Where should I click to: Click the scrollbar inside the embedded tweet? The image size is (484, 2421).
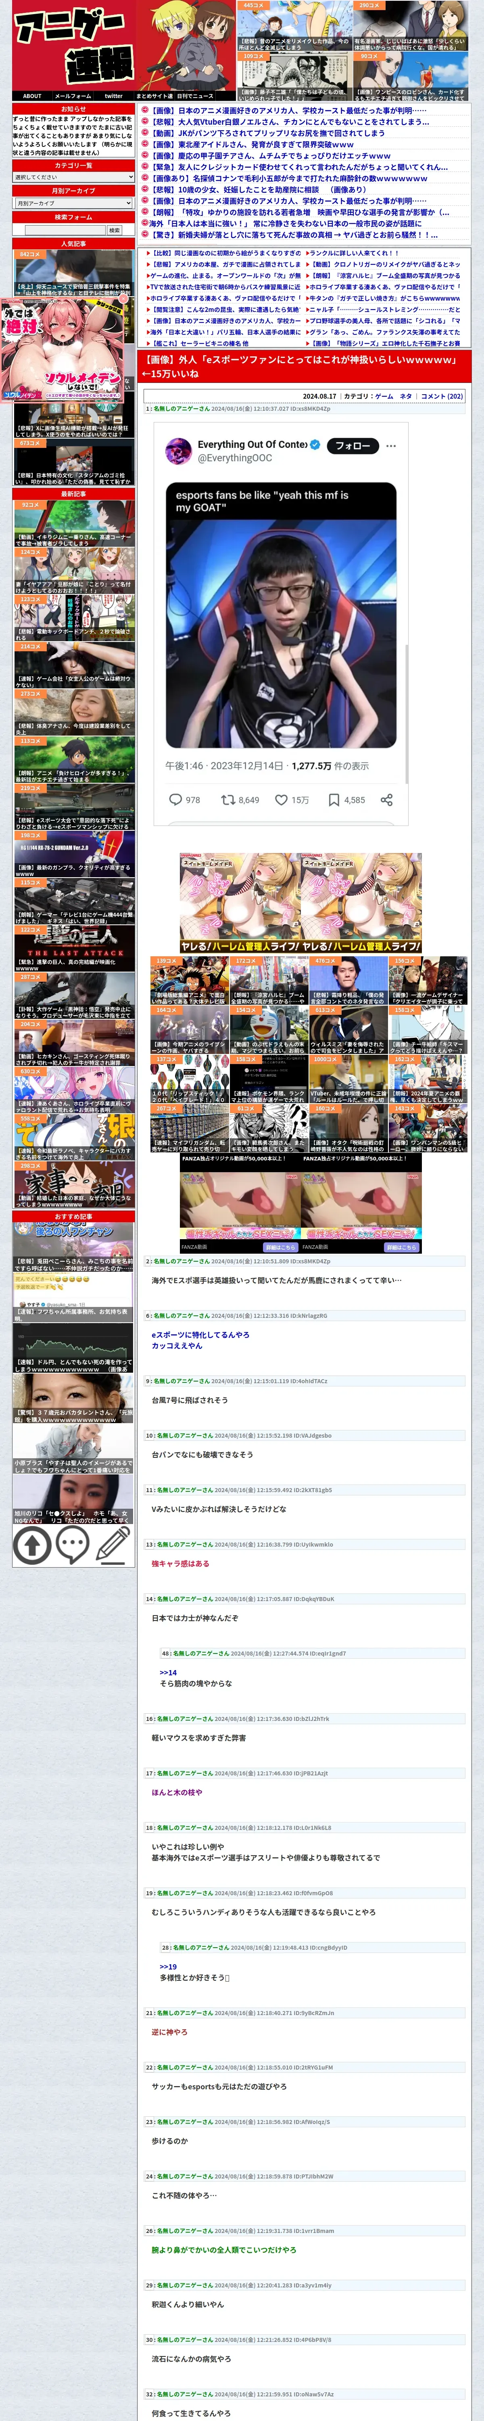(406, 714)
